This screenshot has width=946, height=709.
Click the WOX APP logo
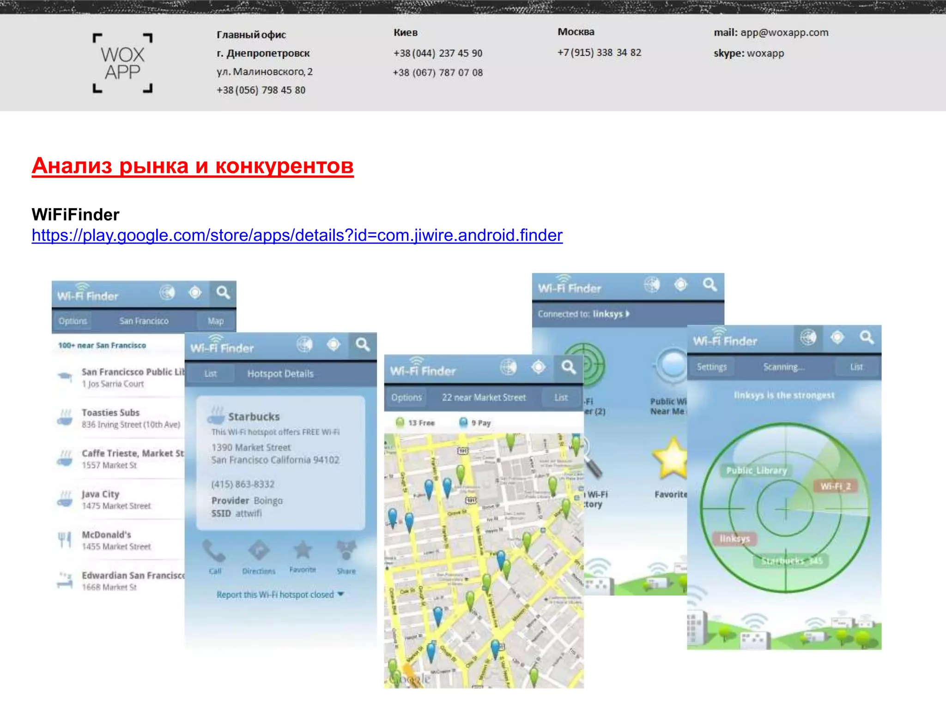[x=122, y=63]
